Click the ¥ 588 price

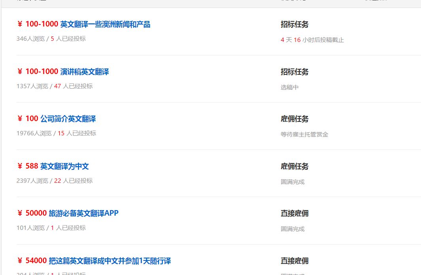click(x=28, y=166)
